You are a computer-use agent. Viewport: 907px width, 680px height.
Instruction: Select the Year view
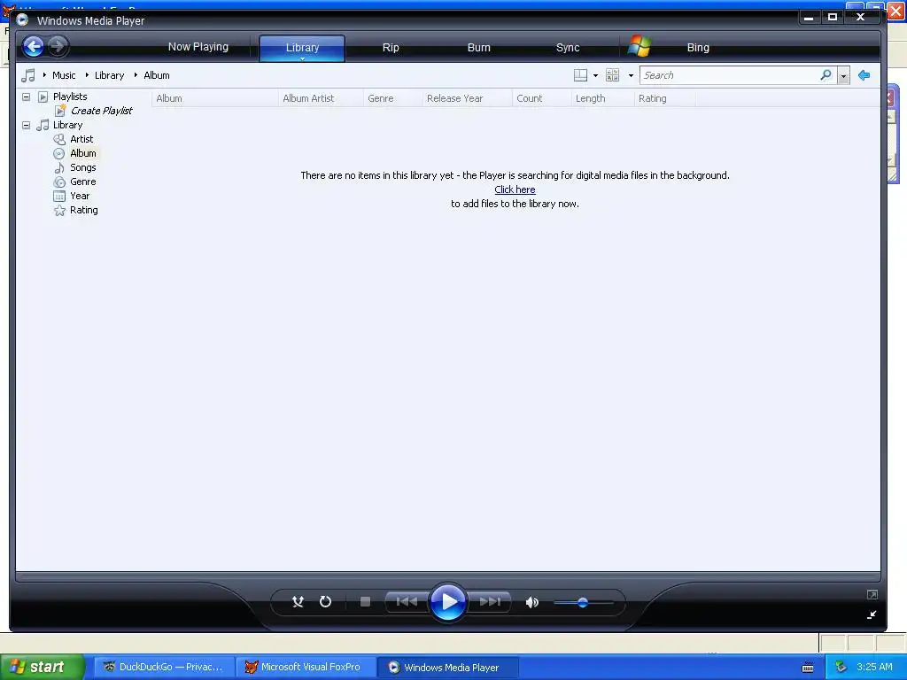click(x=80, y=196)
